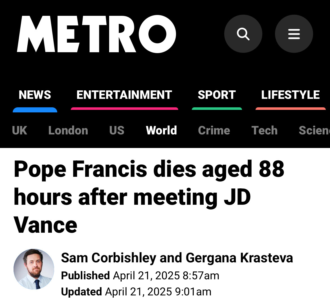Go to the Sport section

click(x=217, y=95)
